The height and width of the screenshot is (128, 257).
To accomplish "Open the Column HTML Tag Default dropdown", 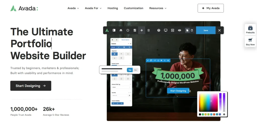I will [121, 87].
